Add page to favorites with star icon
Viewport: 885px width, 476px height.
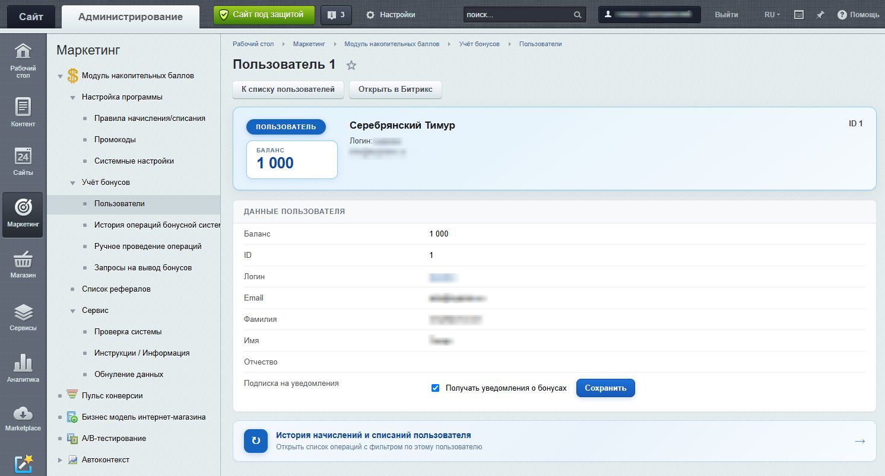pyautogui.click(x=351, y=65)
